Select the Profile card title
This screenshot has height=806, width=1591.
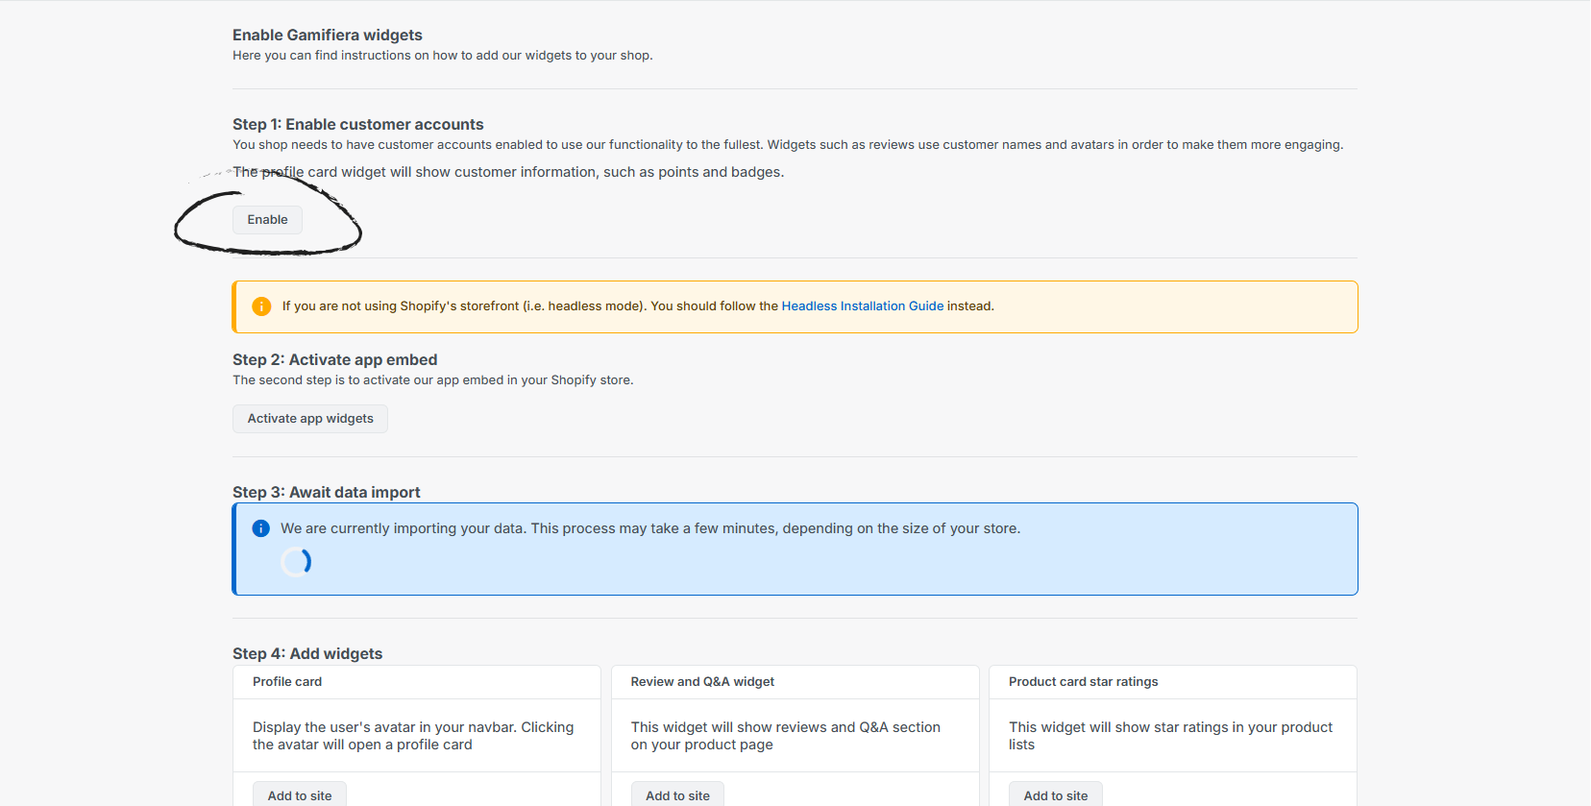[287, 682]
